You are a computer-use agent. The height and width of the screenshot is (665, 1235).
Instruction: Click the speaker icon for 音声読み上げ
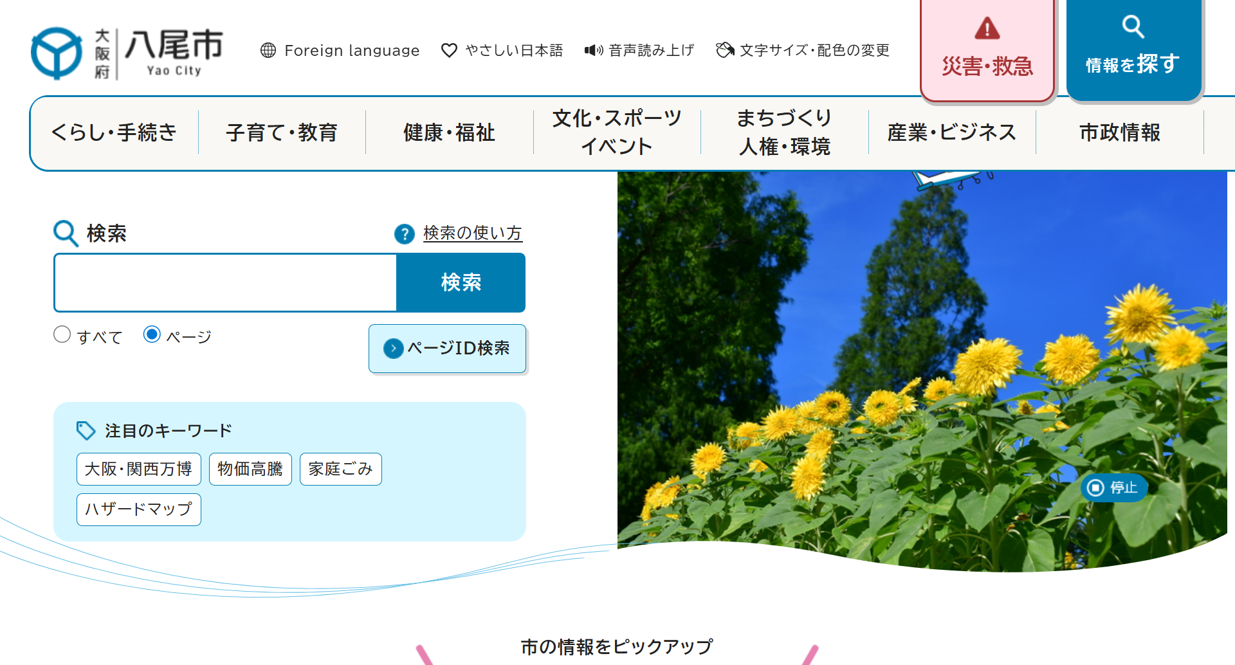(x=593, y=50)
